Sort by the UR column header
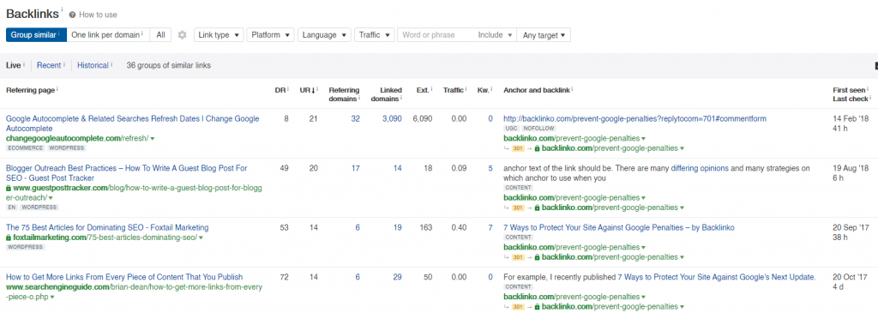The image size is (878, 313). [307, 89]
